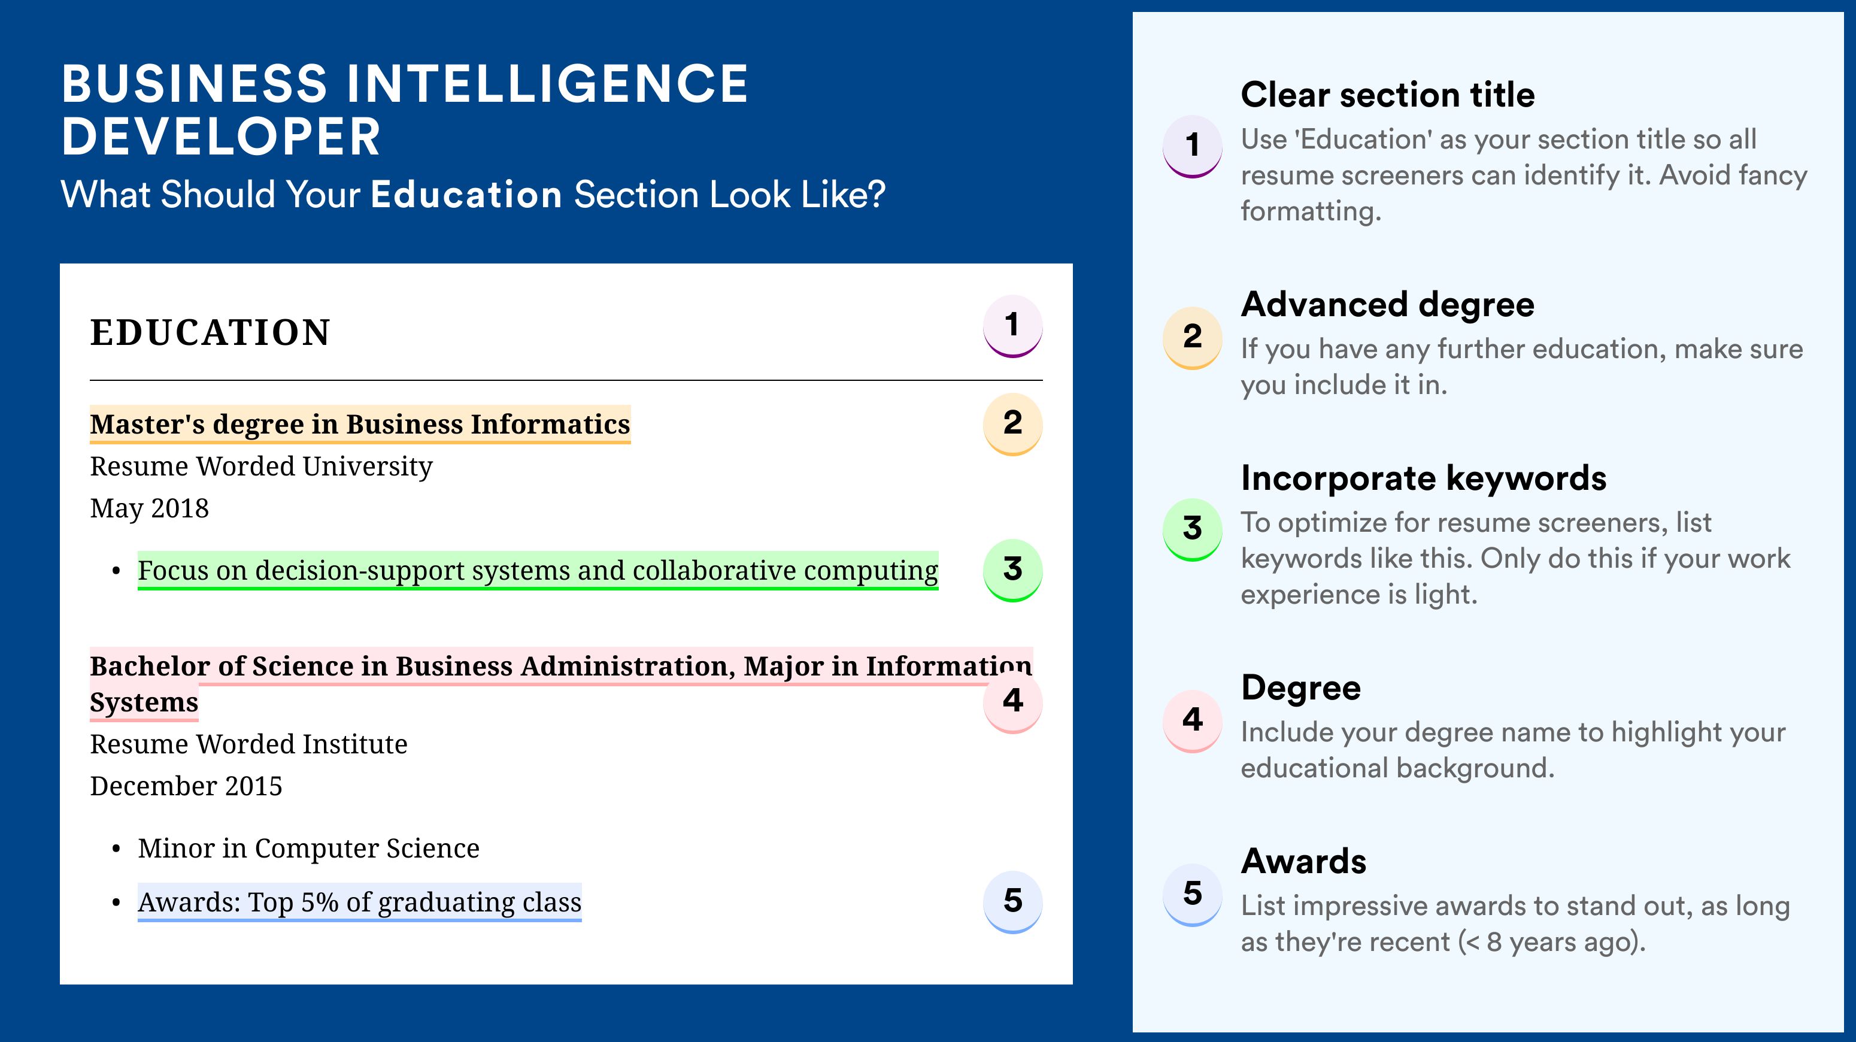Click the orange number 2 badge beside Master's degree
1856x1042 pixels.
[1012, 424]
